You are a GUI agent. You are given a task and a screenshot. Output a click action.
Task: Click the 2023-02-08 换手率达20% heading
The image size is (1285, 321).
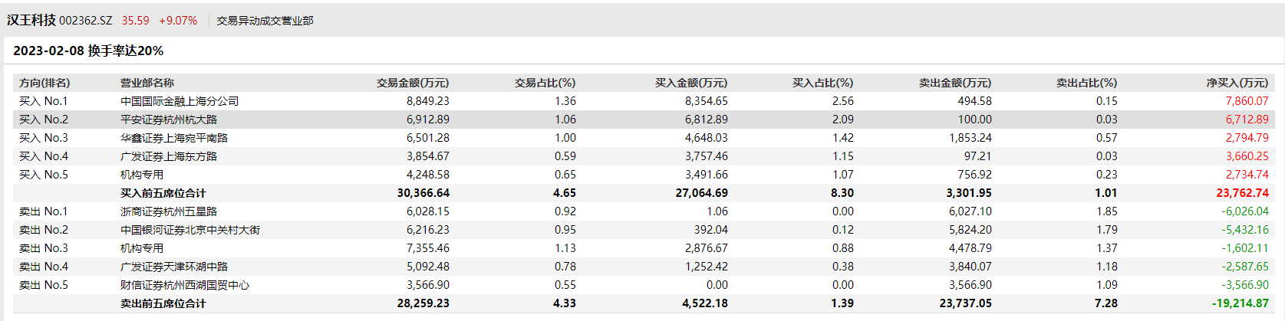88,51
